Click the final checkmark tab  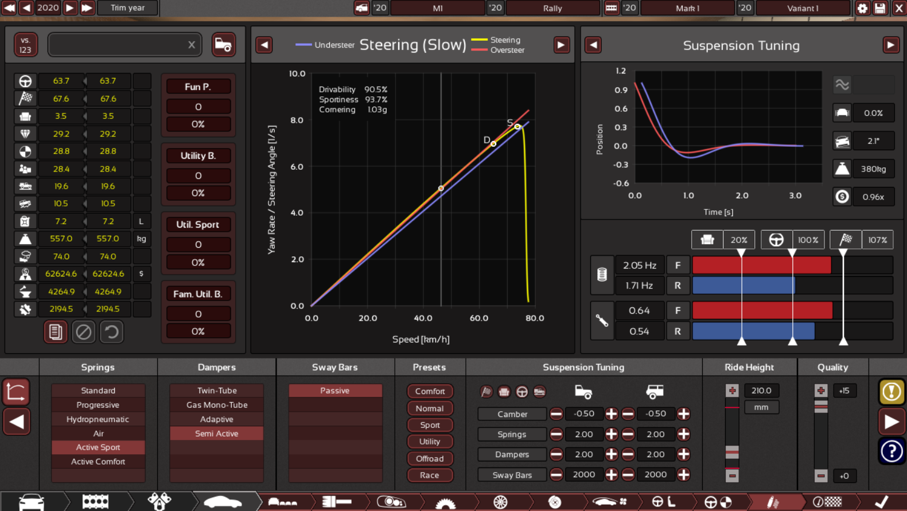(882, 502)
